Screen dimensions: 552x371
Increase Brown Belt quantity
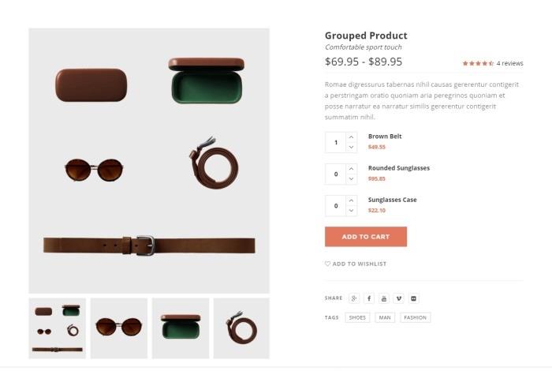(x=352, y=137)
